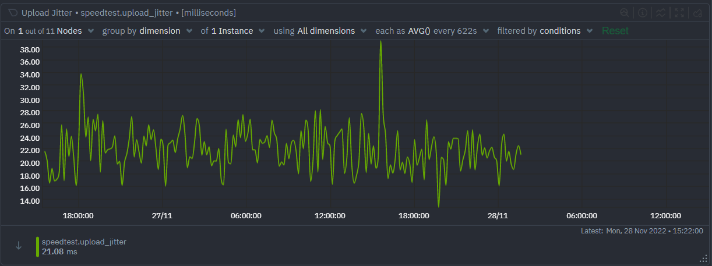Expand chart to fullscreen

679,12
